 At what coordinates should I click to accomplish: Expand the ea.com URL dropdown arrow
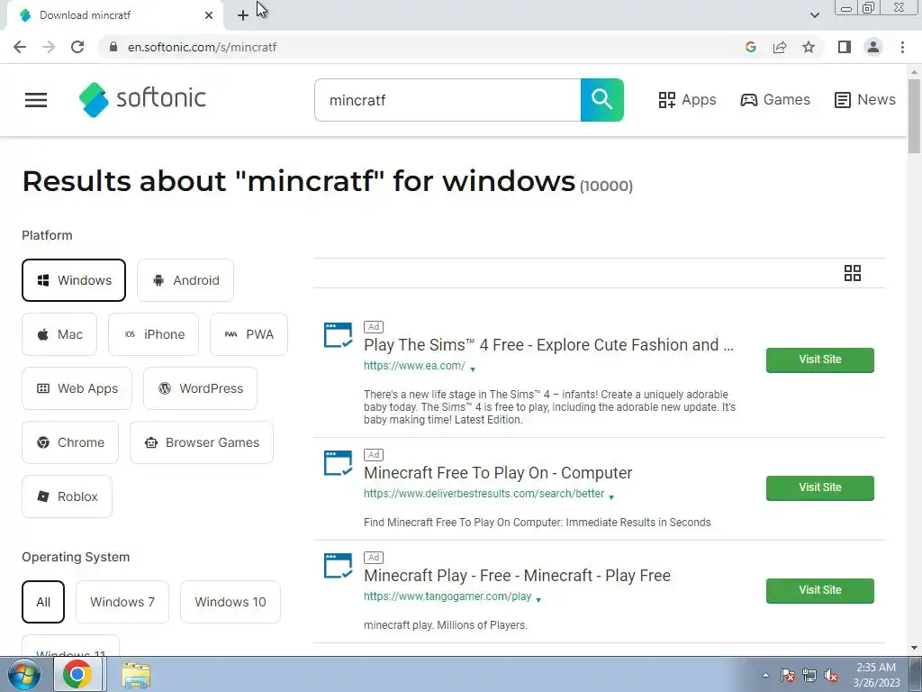(473, 369)
